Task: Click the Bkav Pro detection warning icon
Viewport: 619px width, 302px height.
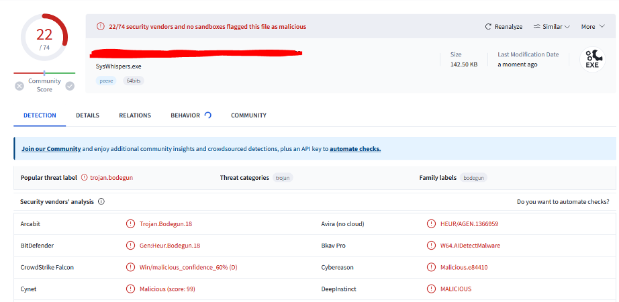Action: point(431,246)
